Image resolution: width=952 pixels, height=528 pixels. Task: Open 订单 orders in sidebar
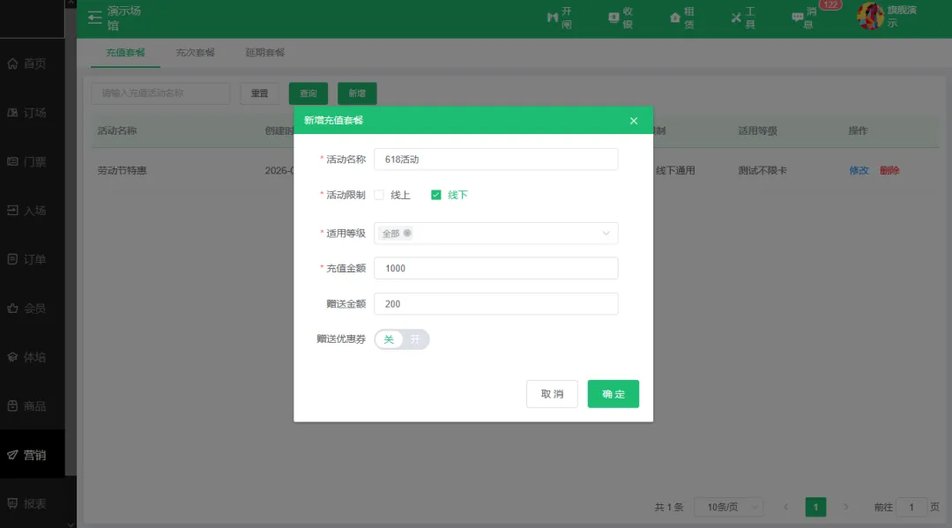pos(27,259)
